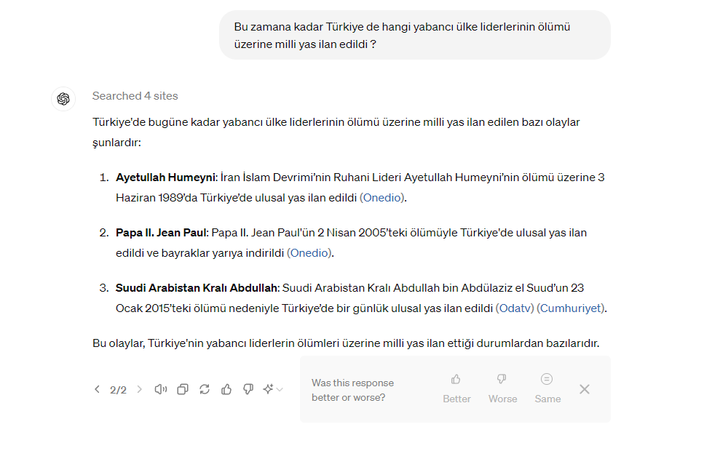This screenshot has height=467, width=712.
Task: Play response with Read Aloud speaker icon
Action: (x=161, y=389)
